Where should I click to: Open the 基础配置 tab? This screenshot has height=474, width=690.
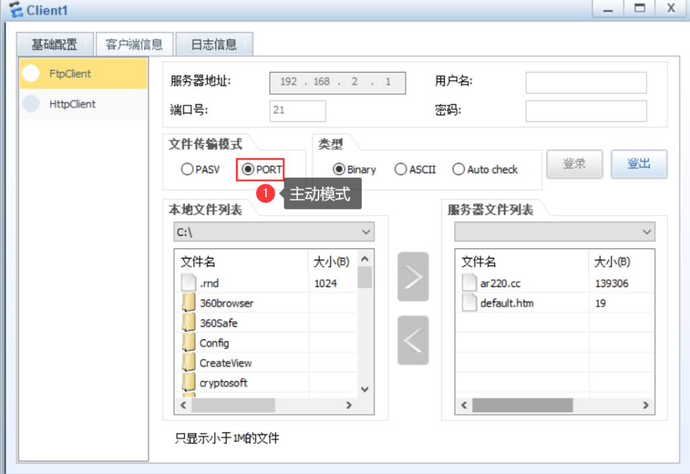[55, 44]
